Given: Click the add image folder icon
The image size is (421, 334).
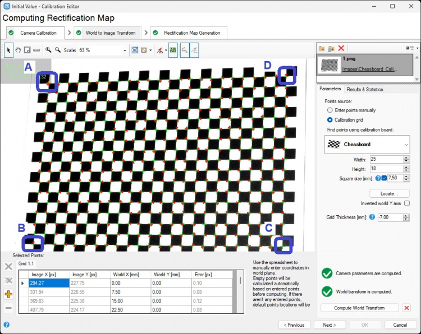Looking at the screenshot, I should pyautogui.click(x=322, y=49).
